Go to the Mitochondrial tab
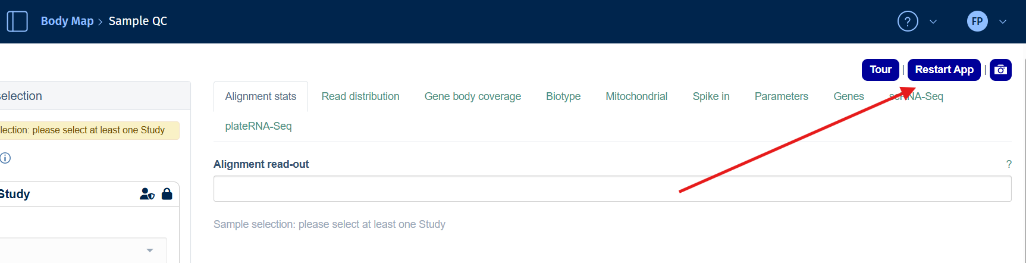Viewport: 1026px width, 263px height. coord(636,96)
